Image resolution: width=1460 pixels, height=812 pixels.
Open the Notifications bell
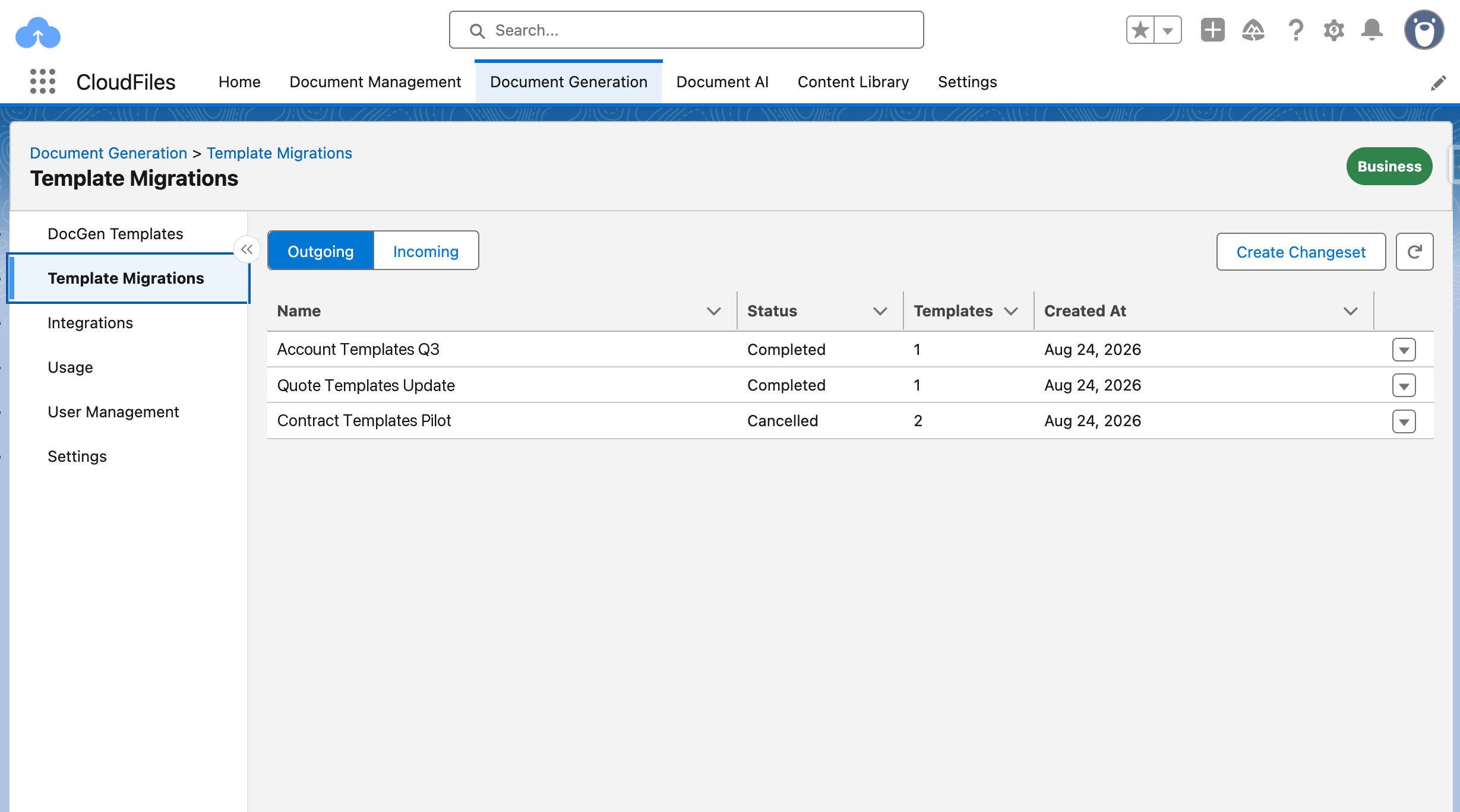[x=1372, y=30]
